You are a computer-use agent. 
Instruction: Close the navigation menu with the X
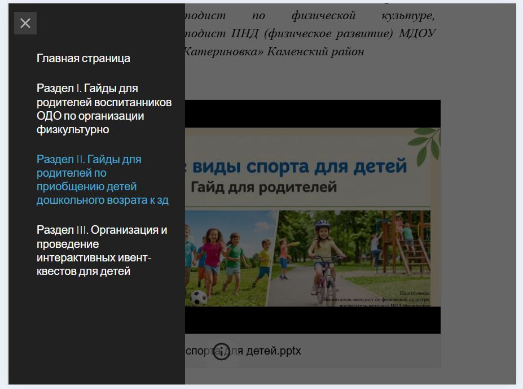point(25,23)
